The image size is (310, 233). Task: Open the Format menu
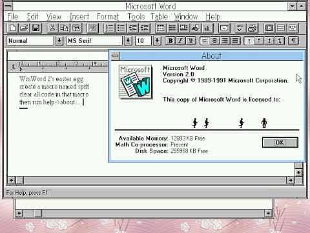[108, 17]
